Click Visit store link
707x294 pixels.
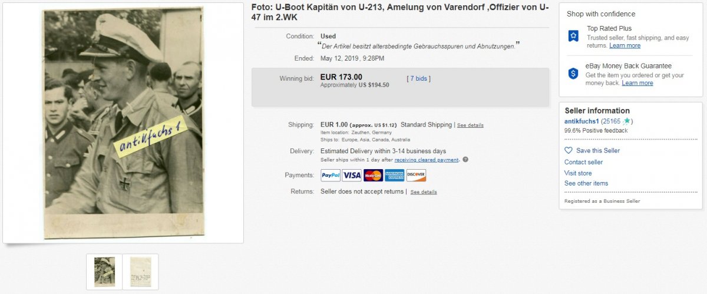pyautogui.click(x=578, y=173)
